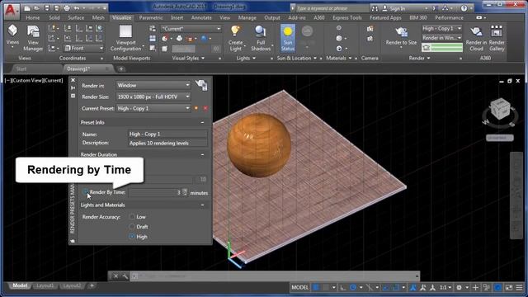Open ribbon render preset dropdown High - Copy 1
Viewport: 528px width, 297px height.
click(x=442, y=29)
